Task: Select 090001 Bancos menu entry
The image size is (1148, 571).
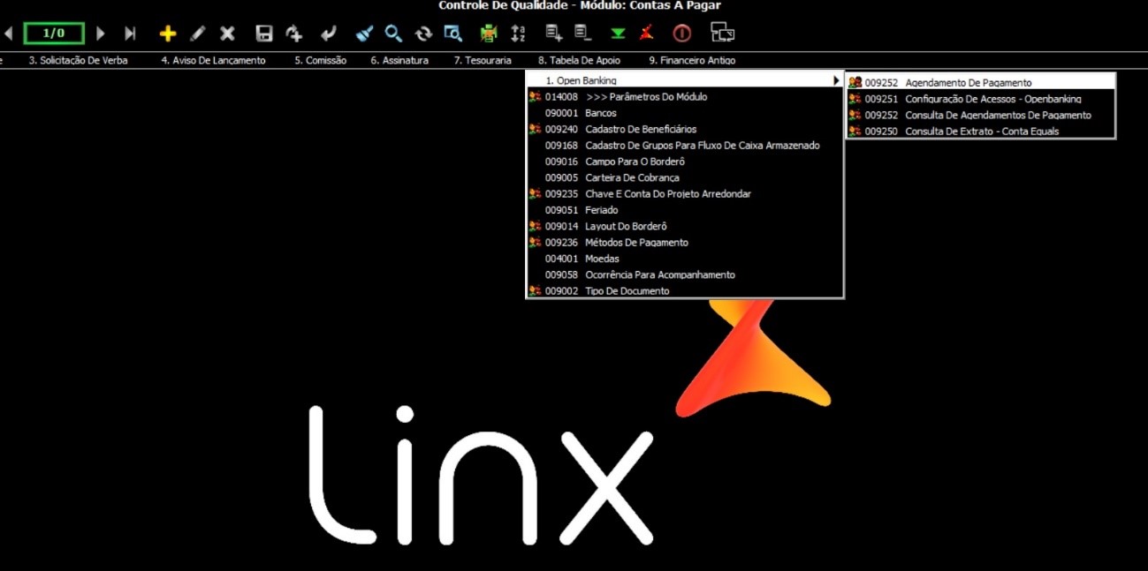Action: pyautogui.click(x=685, y=113)
